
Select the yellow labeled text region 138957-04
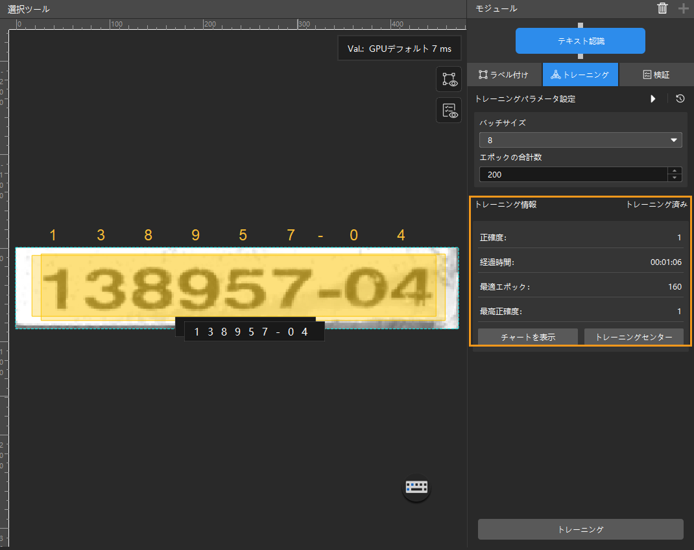238,286
